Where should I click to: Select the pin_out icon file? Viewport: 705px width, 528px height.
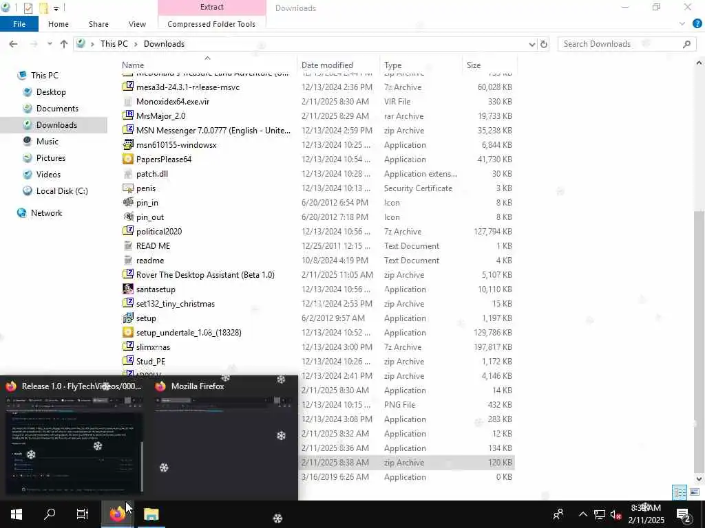(x=128, y=217)
